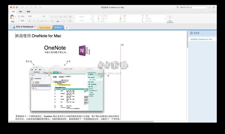The image size is (225, 134).
Task: Click the OneNote purple logo image
Action: point(84,50)
